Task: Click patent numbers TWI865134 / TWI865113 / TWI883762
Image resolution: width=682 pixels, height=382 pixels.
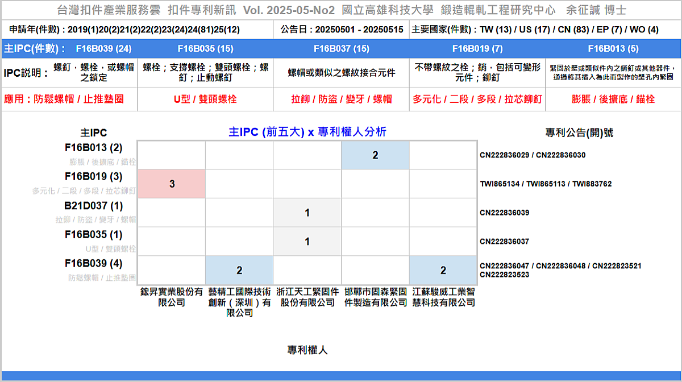Action: tap(546, 184)
